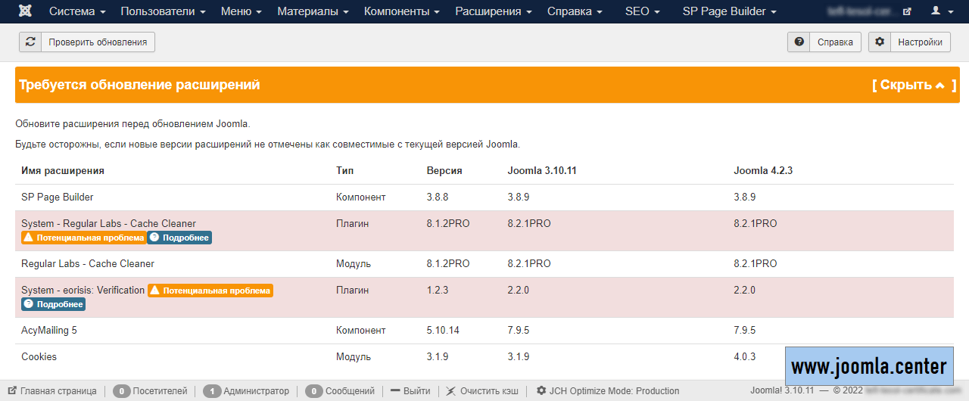Viewport: 969px width, 401px height.
Task: Click the JCH Optimize gear icon
Action: tap(541, 391)
